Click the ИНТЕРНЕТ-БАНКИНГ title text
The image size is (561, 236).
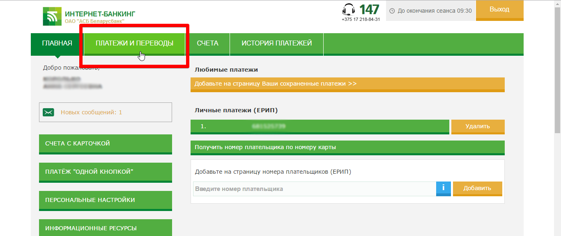click(x=100, y=14)
